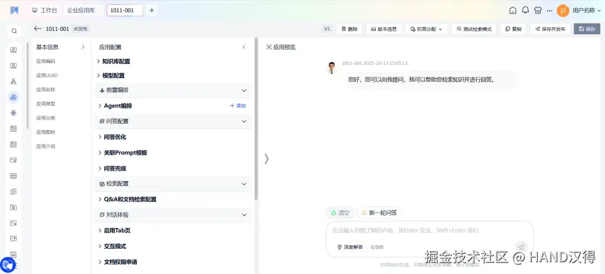The width and height of the screenshot is (605, 274).
Task: Click the 复制 button
Action: (514, 29)
